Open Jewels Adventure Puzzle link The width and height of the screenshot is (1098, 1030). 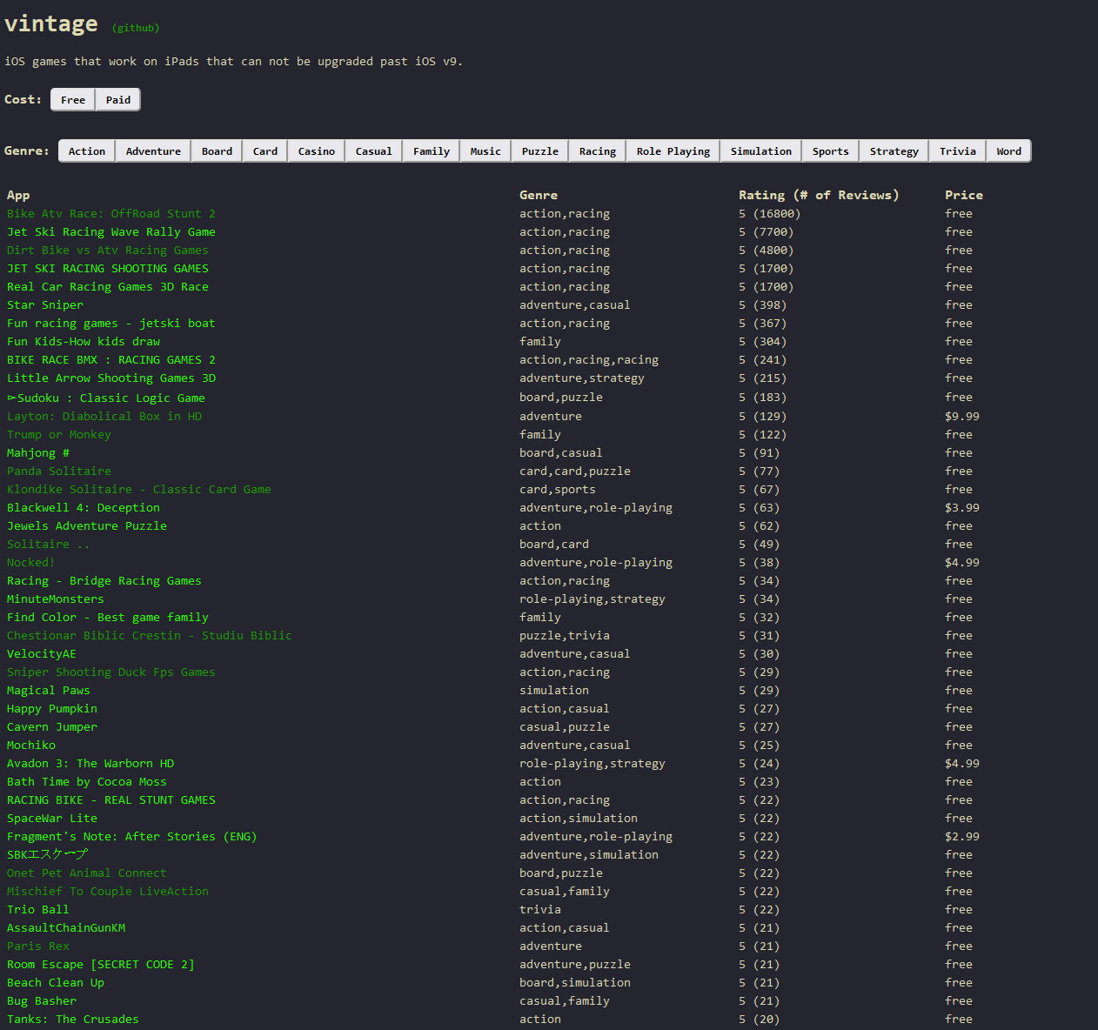[87, 526]
